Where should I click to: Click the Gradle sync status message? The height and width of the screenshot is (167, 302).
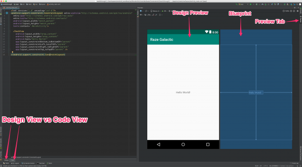(25, 166)
